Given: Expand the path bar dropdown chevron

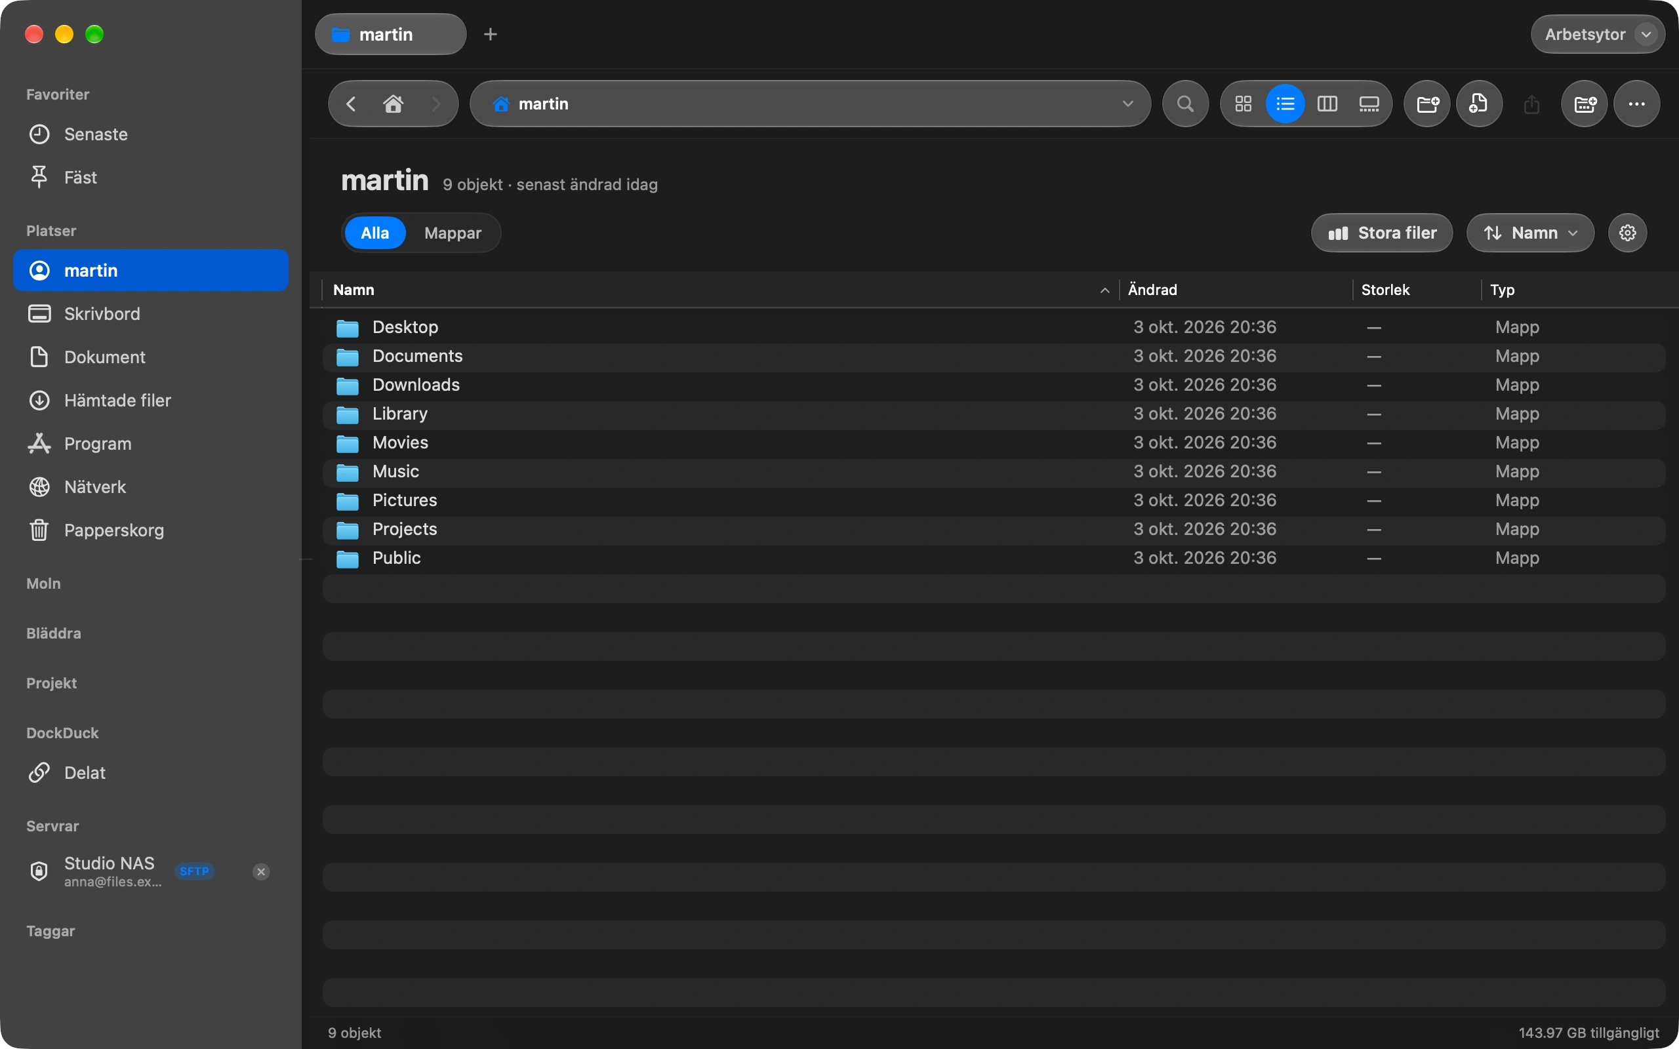Looking at the screenshot, I should (1127, 104).
